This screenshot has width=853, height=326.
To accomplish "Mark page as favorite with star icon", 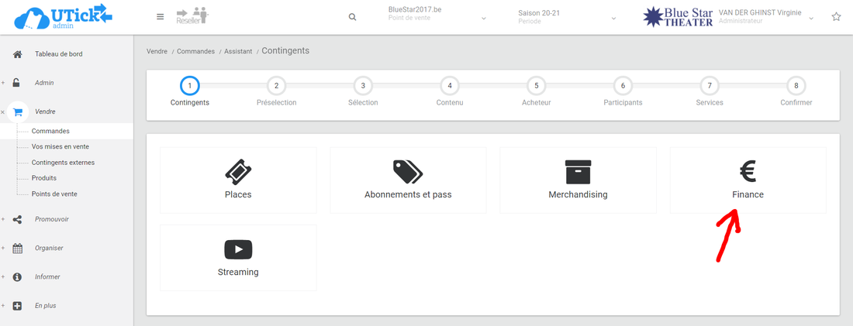I will point(836,17).
